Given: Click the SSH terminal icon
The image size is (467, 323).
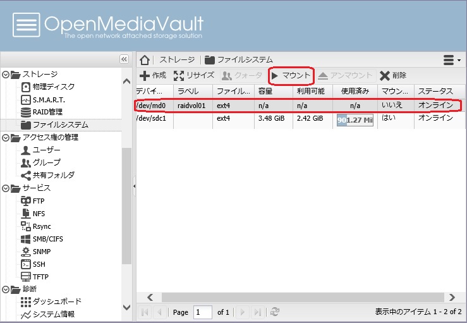Looking at the screenshot, I should 26,264.
